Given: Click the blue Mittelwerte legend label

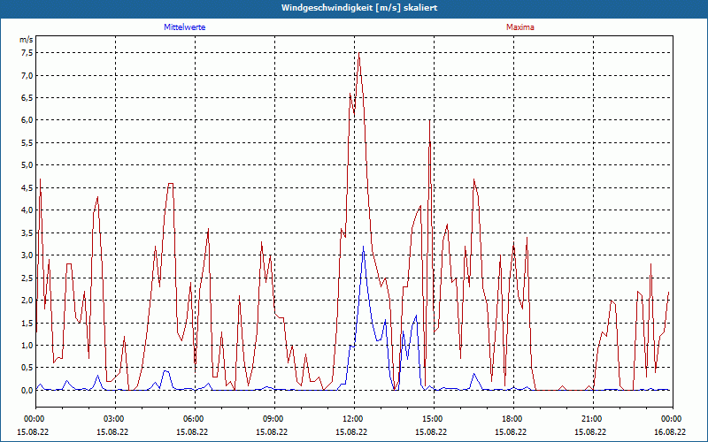Looking at the screenshot, I should [185, 27].
